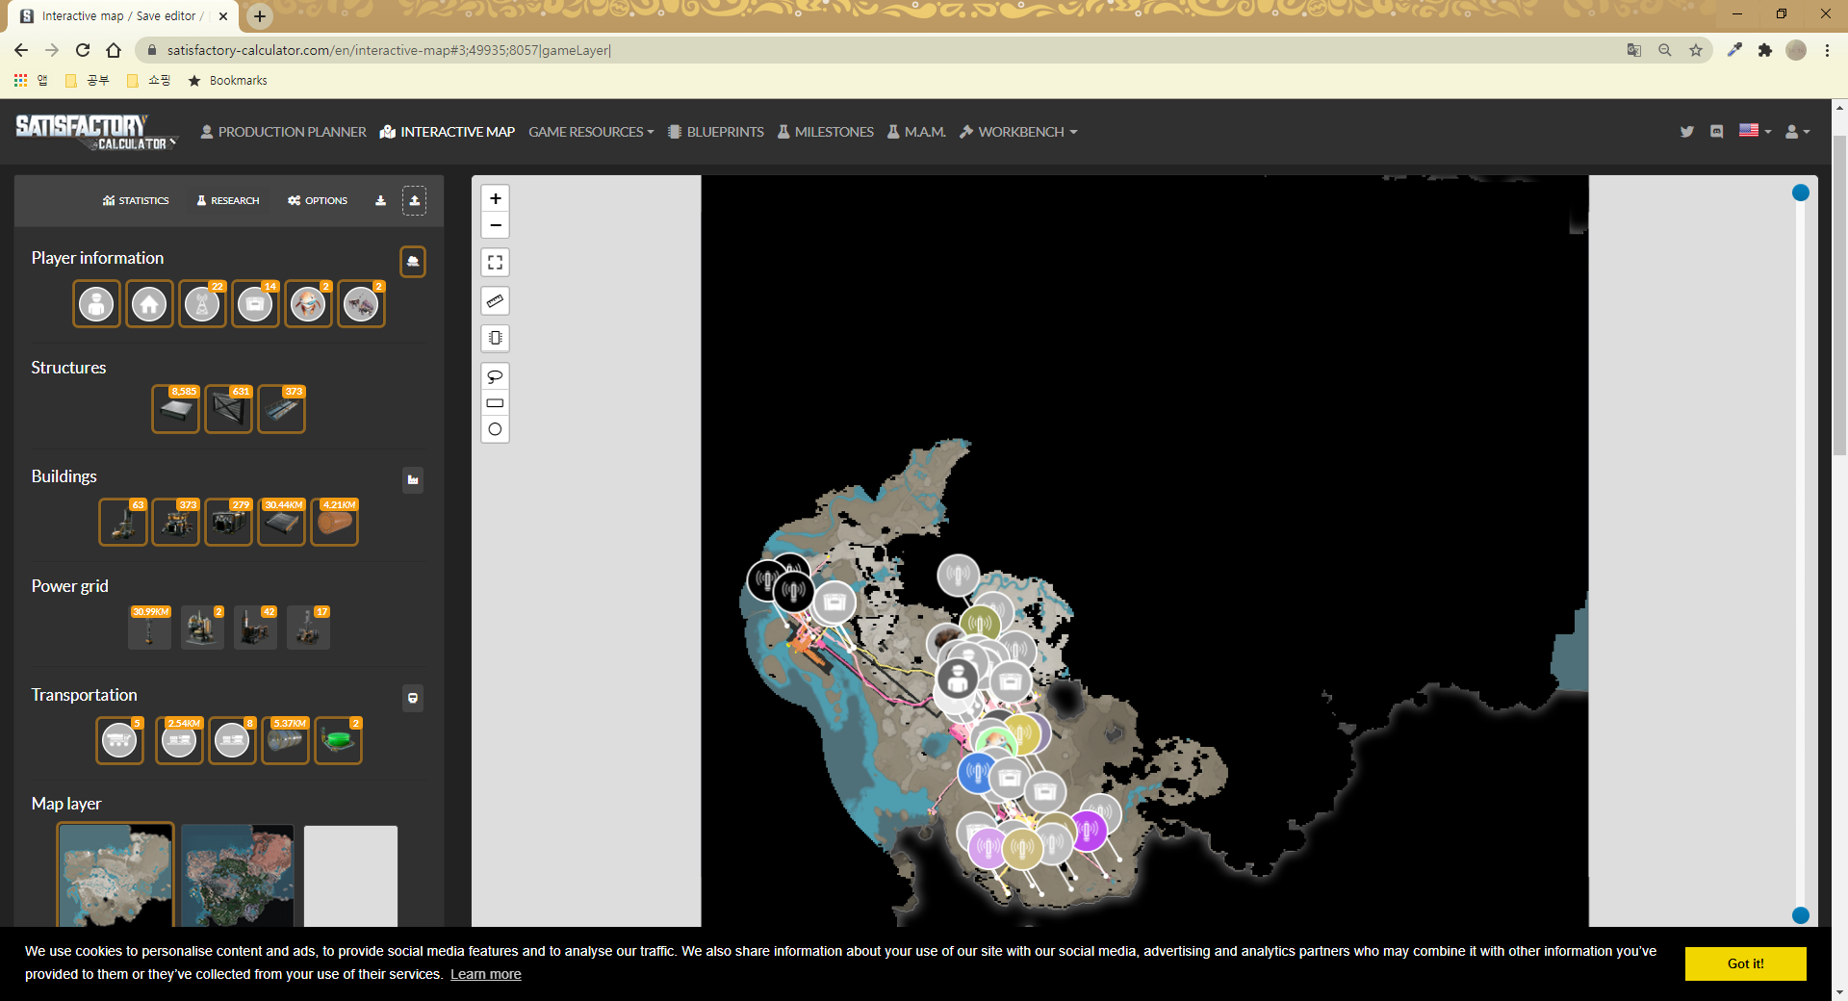The width and height of the screenshot is (1848, 1001).
Task: Select the realistic colored map layer
Action: [237, 876]
